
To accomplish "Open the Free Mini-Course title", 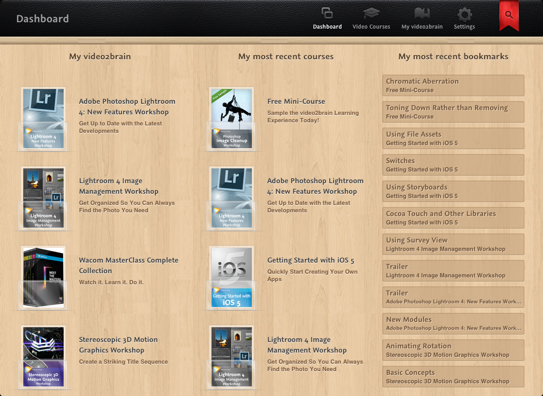I will click(296, 101).
